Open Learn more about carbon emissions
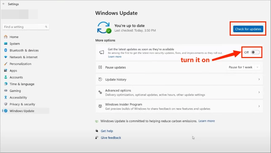This screenshot has width=271, height=153. click(207, 121)
